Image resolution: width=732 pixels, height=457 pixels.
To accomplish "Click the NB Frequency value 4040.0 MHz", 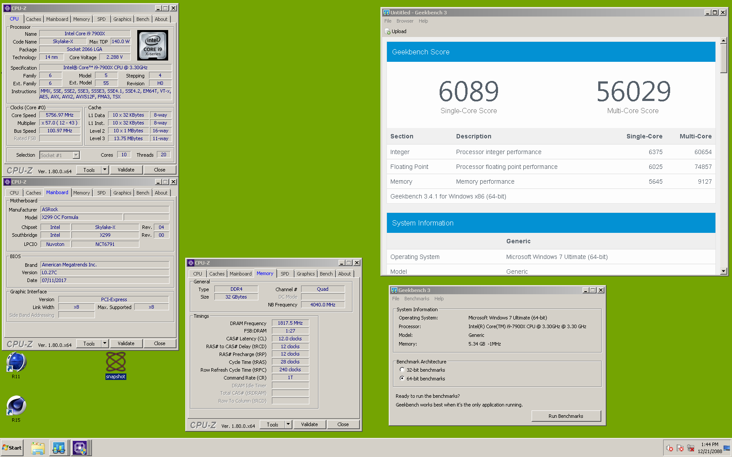I will tap(322, 305).
